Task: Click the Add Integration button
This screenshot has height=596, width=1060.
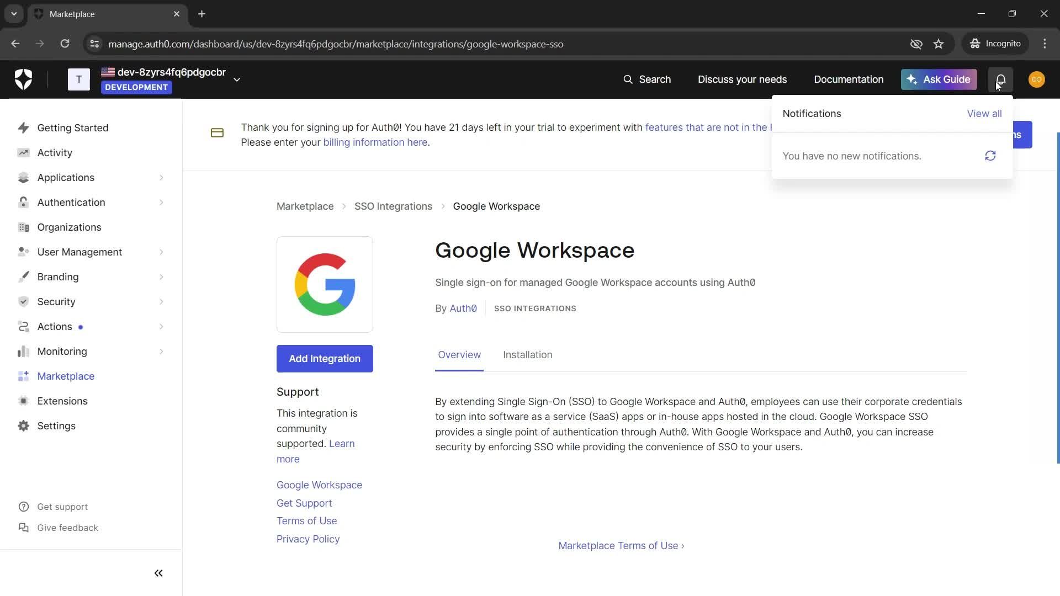Action: tap(325, 359)
